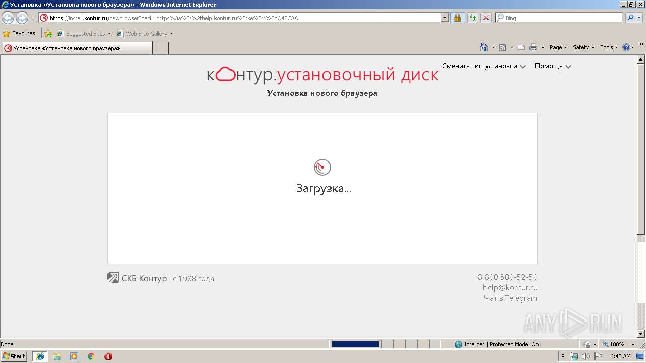Viewport: 646px width, 363px height.
Task: Expand the Home button dropdown arrow
Action: click(493, 47)
